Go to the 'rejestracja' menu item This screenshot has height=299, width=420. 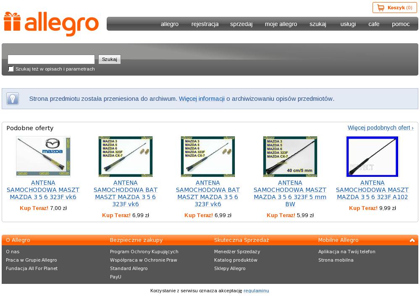click(x=205, y=24)
